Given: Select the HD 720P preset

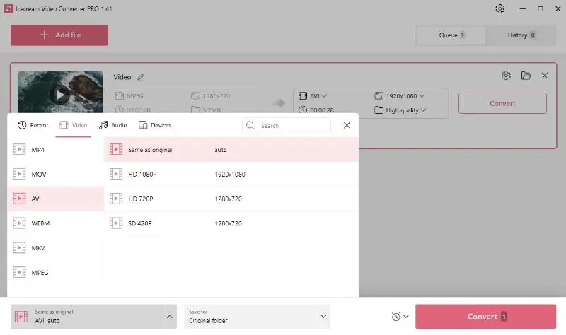Looking at the screenshot, I should pyautogui.click(x=231, y=199).
